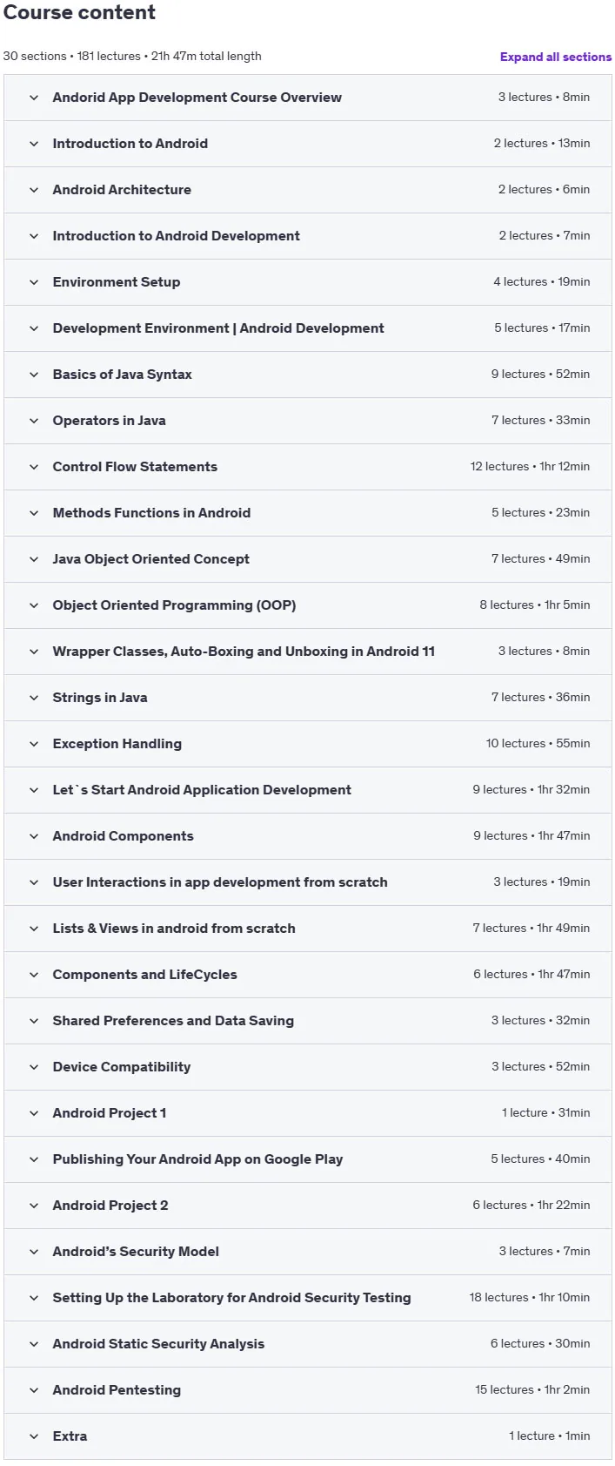Click chevron icon next to Operators in Java
This screenshot has width=615, height=1466.
[x=34, y=421]
